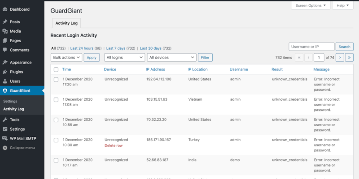Open the Dashboard icon in sidebar
Viewport: 359px width, 179px height.
point(5,9)
